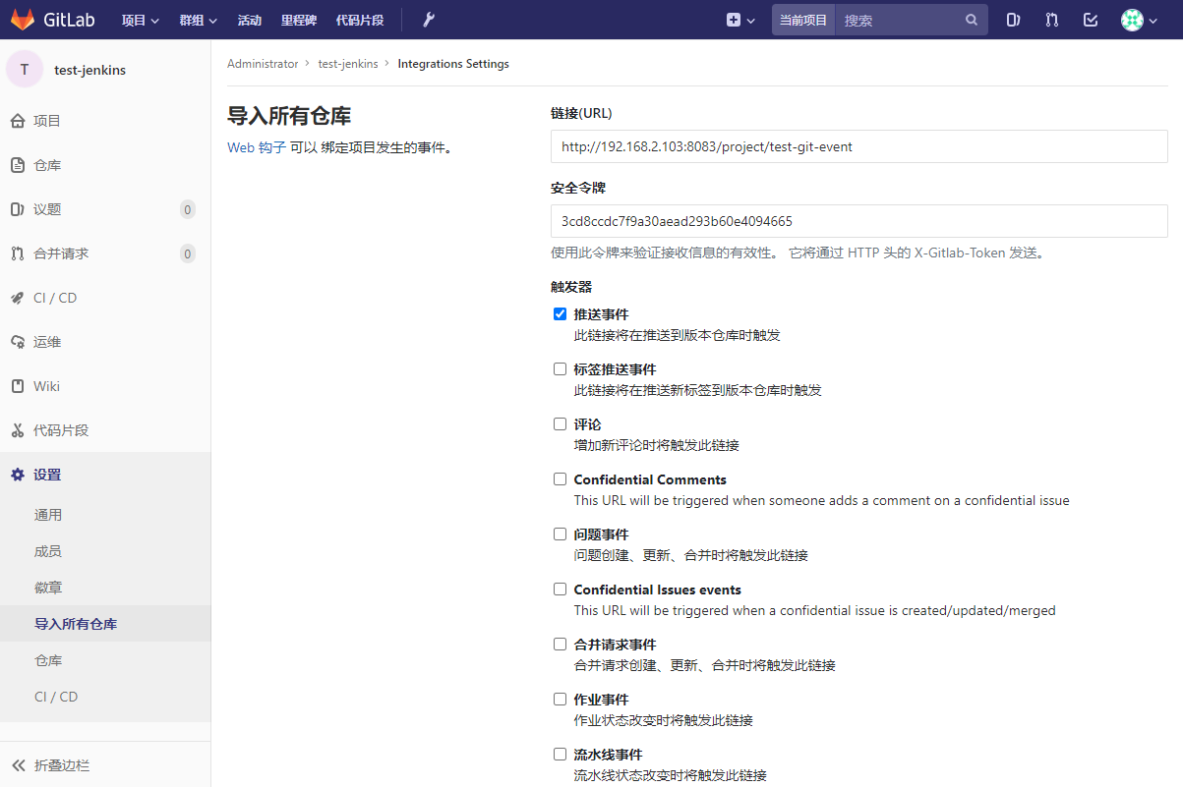Select 成员 under settings submenu
Viewport: 1183px width, 787px height.
(48, 551)
